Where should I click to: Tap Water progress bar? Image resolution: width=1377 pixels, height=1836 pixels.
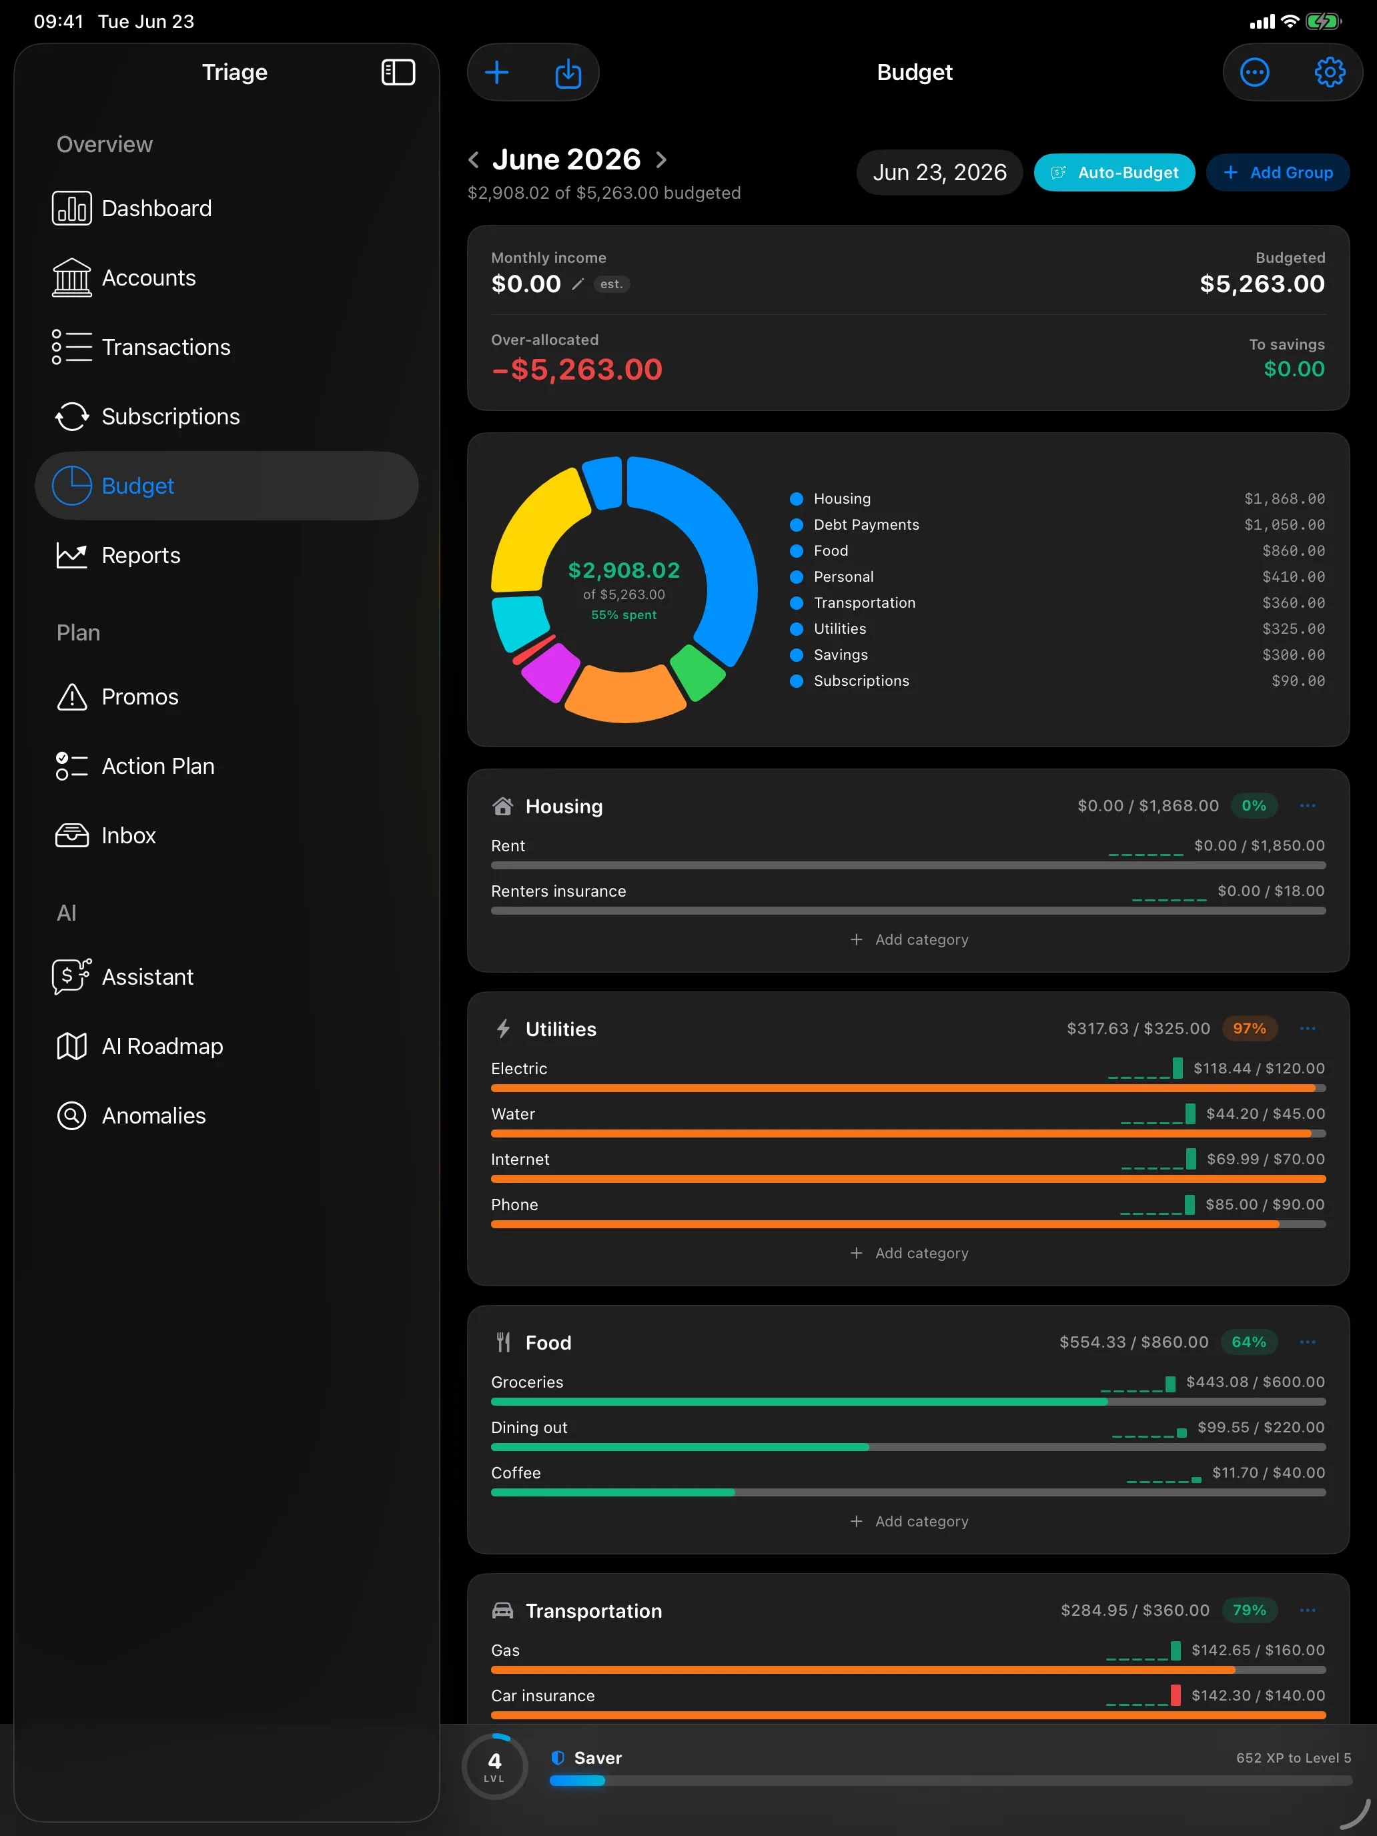point(908,1133)
